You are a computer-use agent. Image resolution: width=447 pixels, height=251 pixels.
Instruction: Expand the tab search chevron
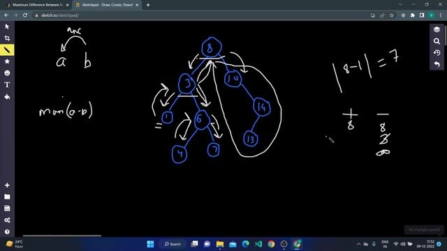tap(400, 5)
